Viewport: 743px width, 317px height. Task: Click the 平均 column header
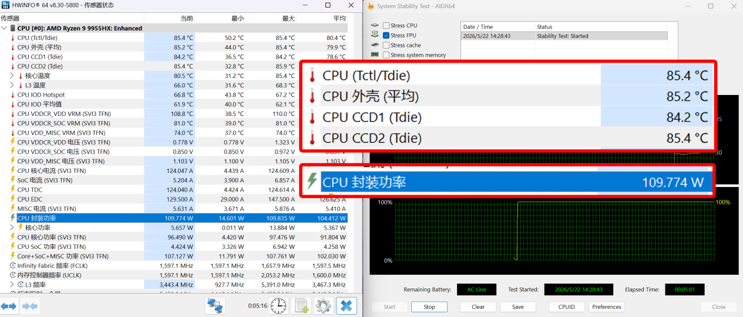point(322,18)
